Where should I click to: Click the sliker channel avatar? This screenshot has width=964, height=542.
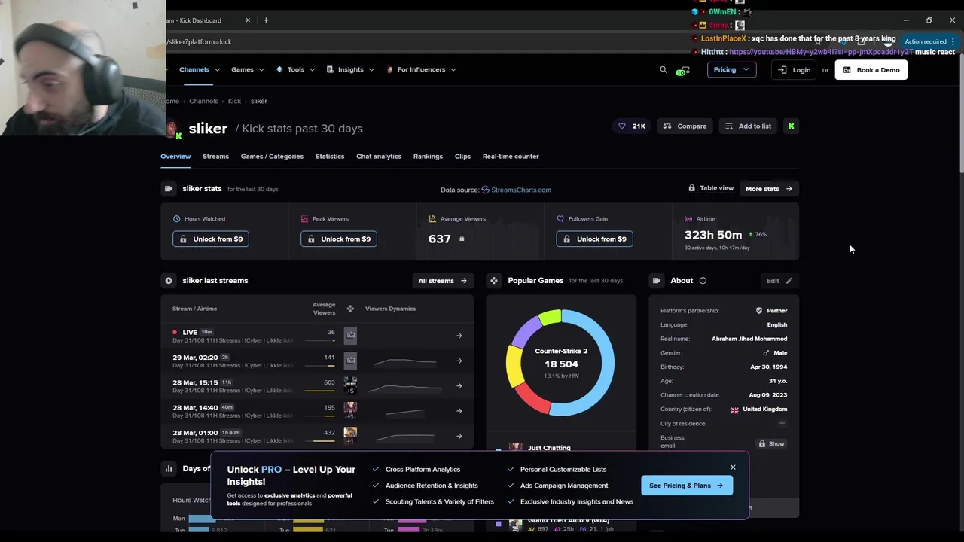(172, 129)
